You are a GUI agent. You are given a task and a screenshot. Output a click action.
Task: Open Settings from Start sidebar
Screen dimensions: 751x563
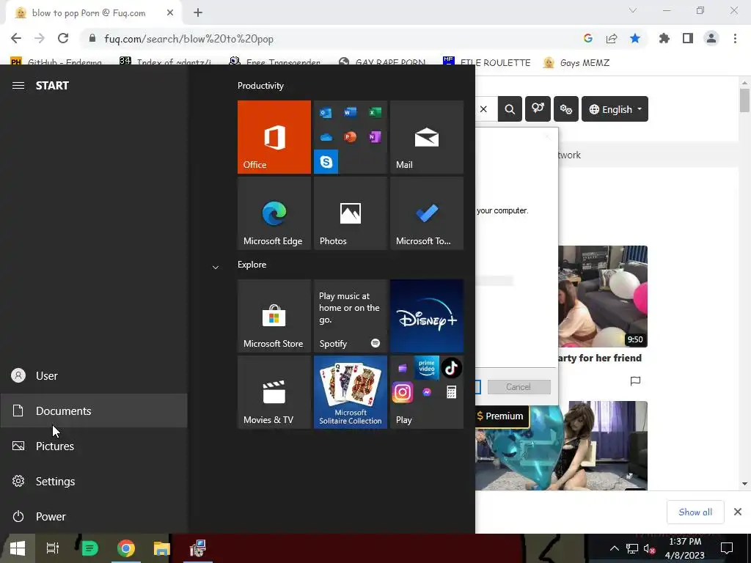click(x=94, y=481)
